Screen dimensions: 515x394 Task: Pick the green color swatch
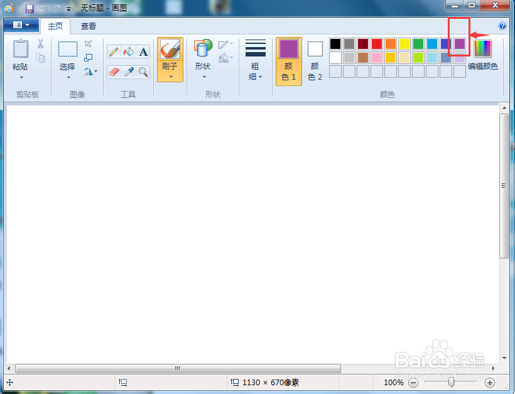pos(418,44)
